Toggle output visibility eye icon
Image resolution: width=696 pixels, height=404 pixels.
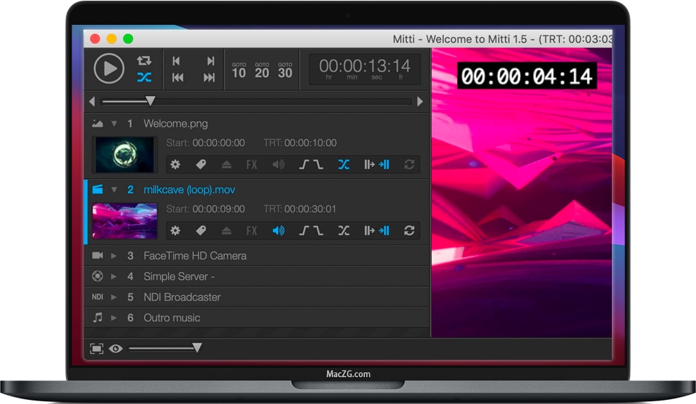pos(115,349)
